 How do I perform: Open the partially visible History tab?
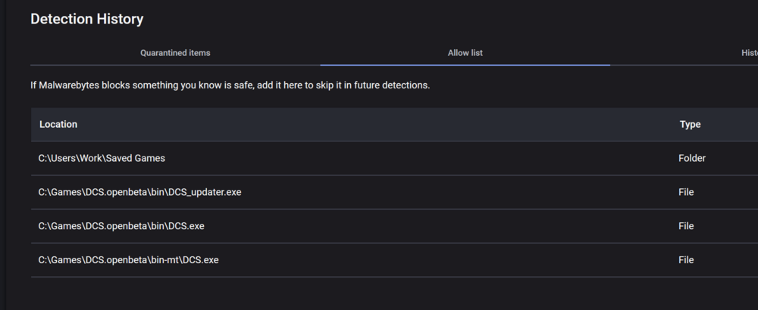(x=749, y=53)
